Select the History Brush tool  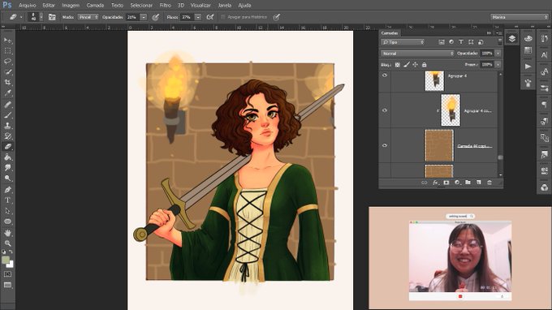[7, 136]
